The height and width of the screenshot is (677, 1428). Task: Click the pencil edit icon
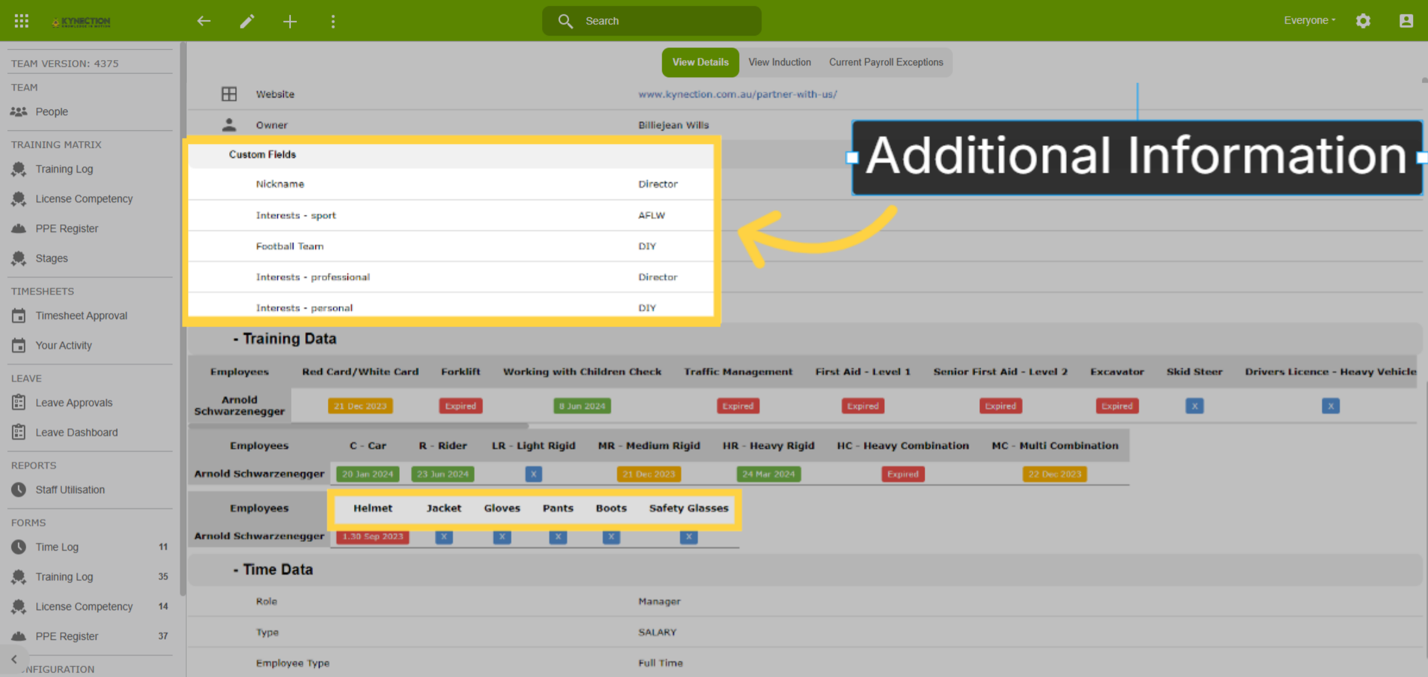click(x=247, y=21)
